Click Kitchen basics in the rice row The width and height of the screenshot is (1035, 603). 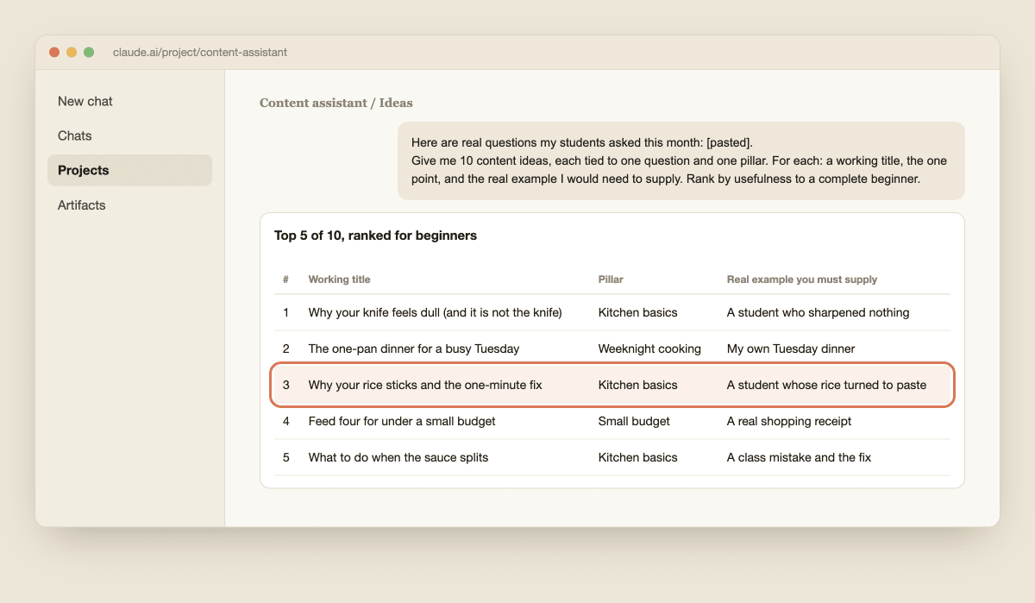[638, 385]
